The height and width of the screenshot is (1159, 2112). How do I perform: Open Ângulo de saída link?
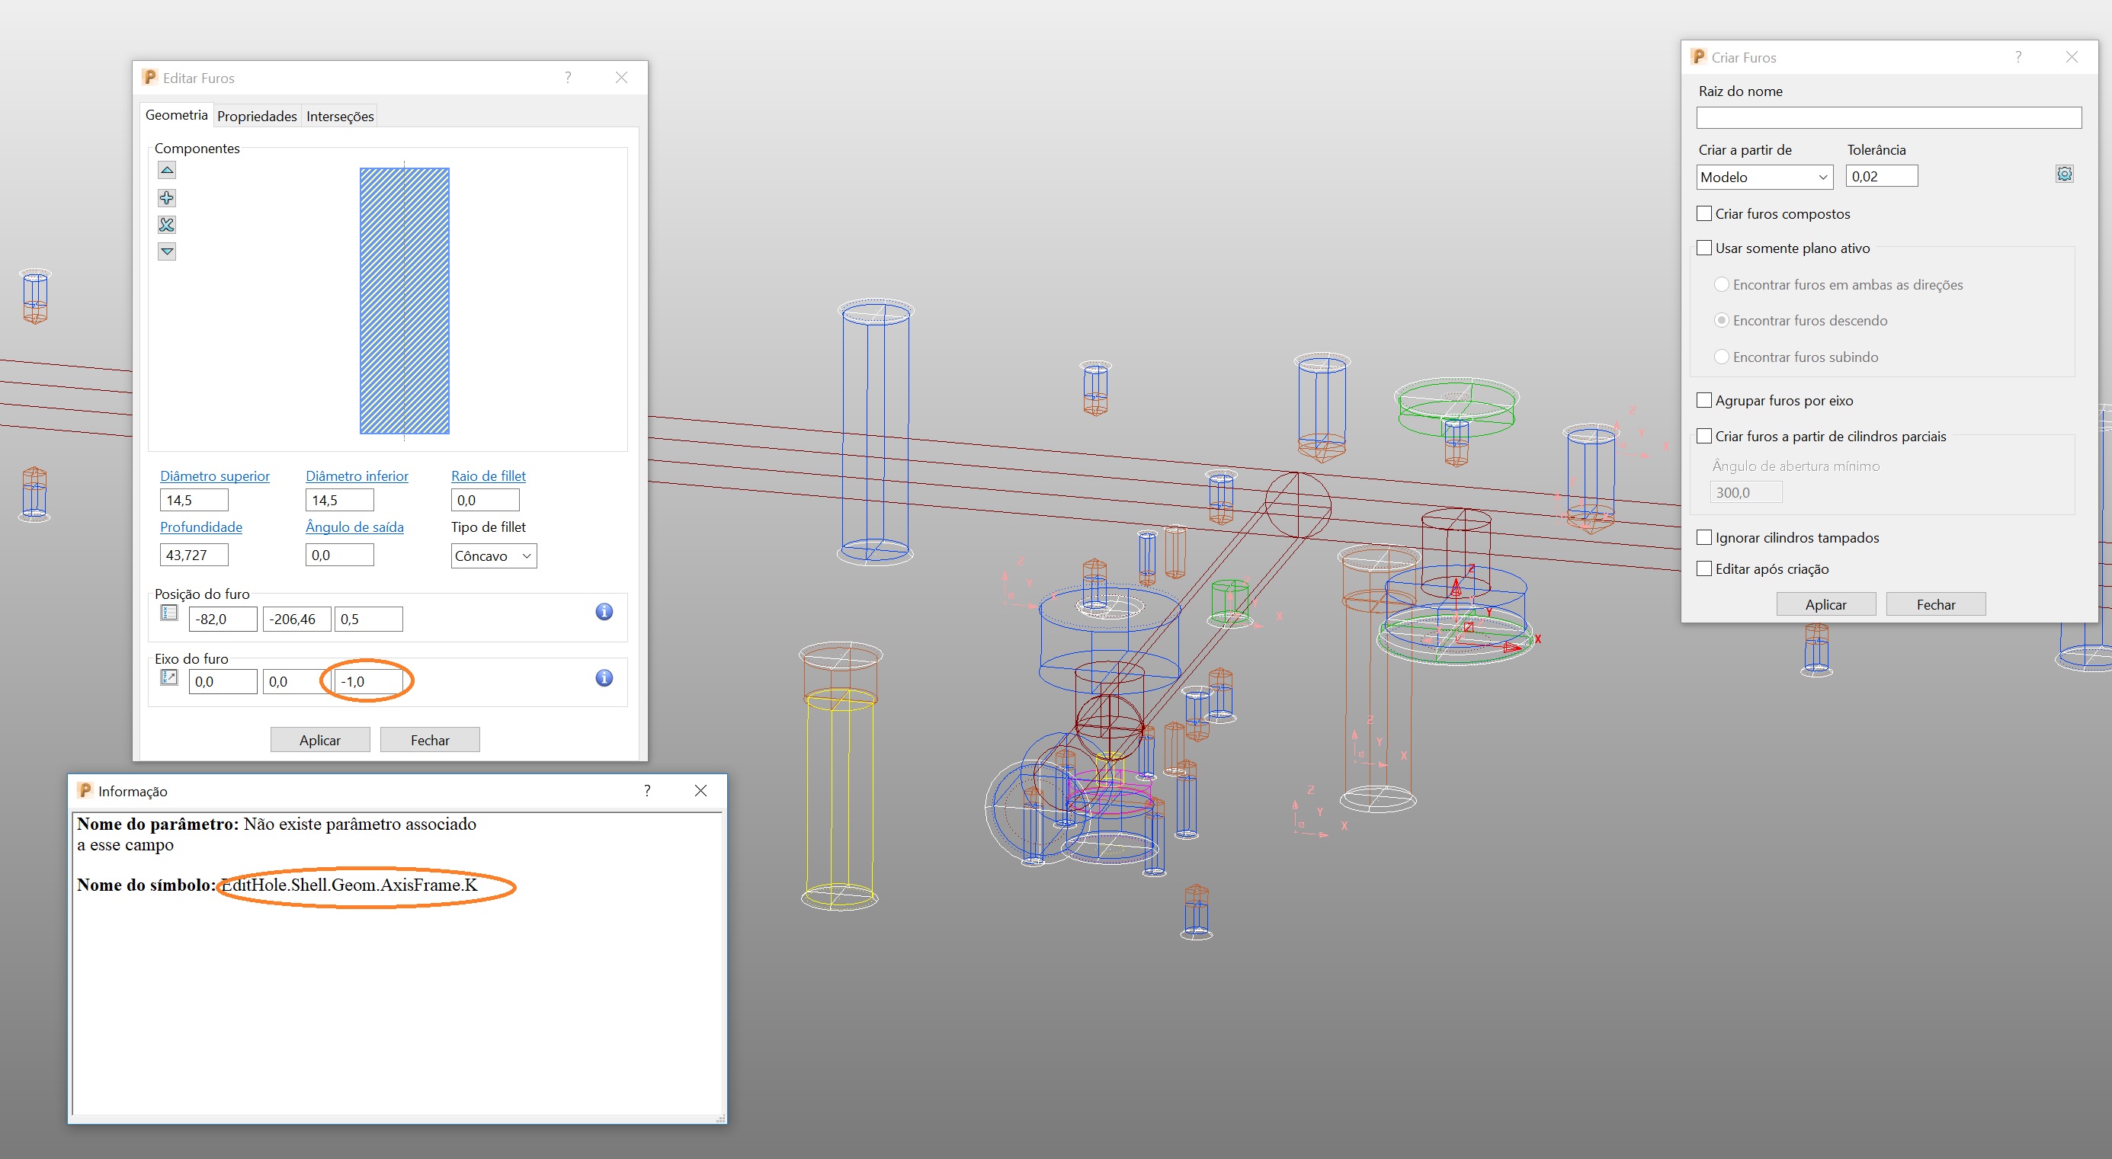click(354, 527)
